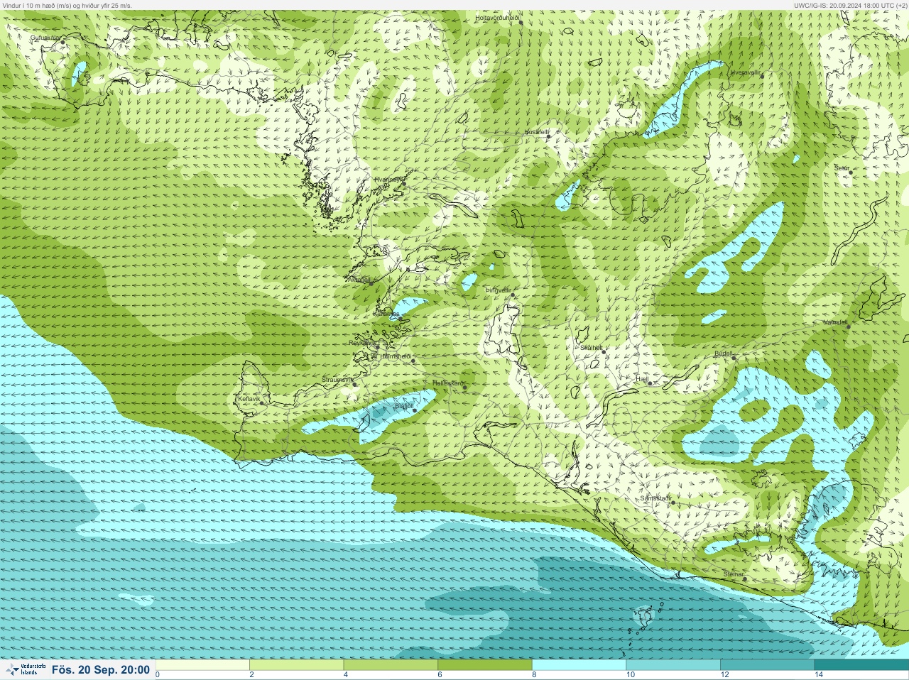Click the Sámsstaðir station label

655,498
